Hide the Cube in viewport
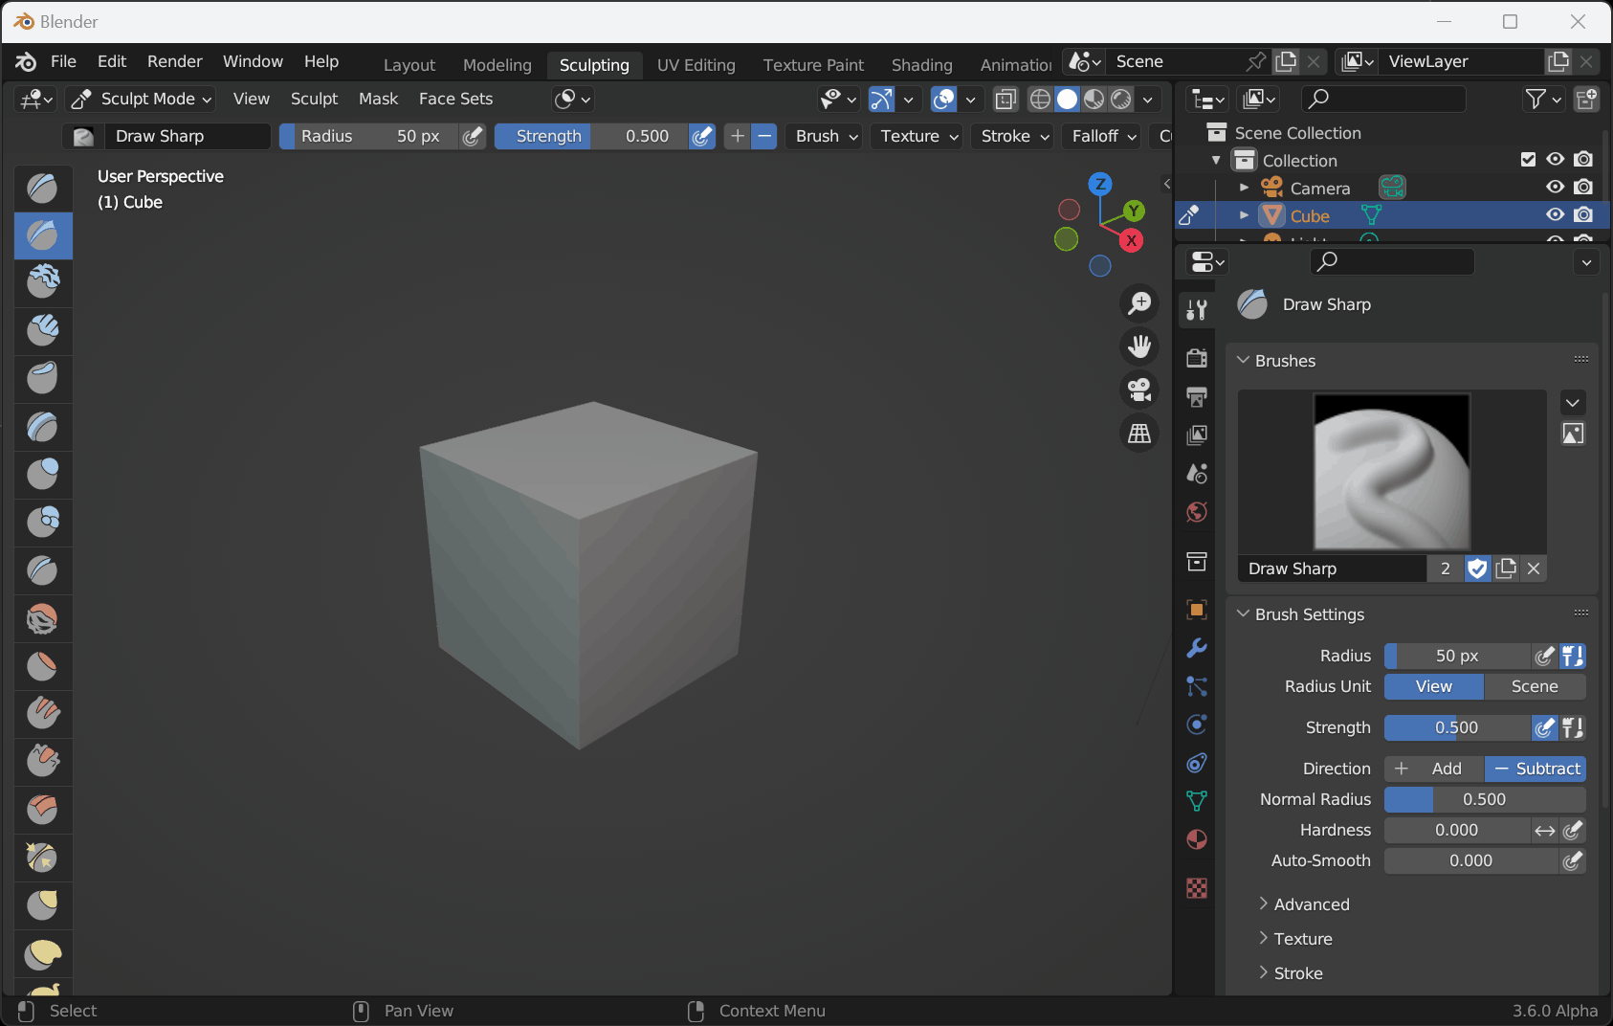 tap(1555, 215)
